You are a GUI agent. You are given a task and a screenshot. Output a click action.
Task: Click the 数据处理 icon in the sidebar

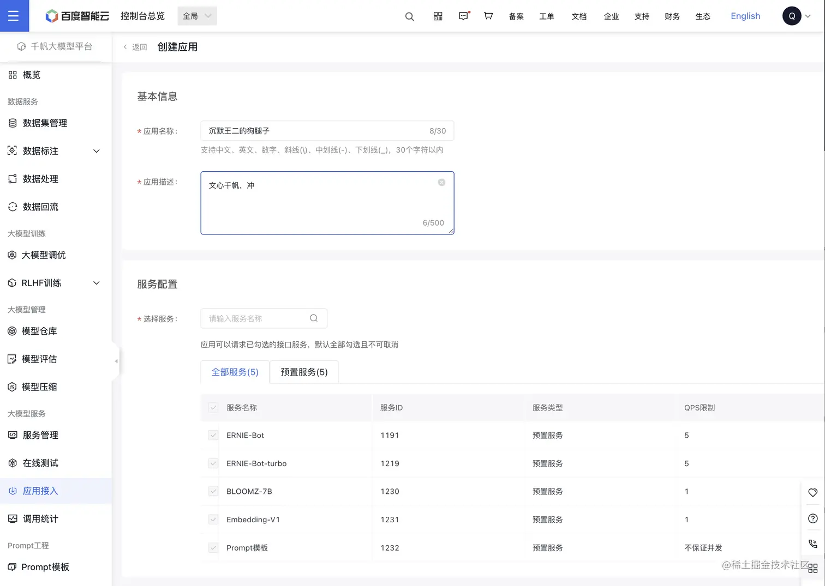point(13,179)
